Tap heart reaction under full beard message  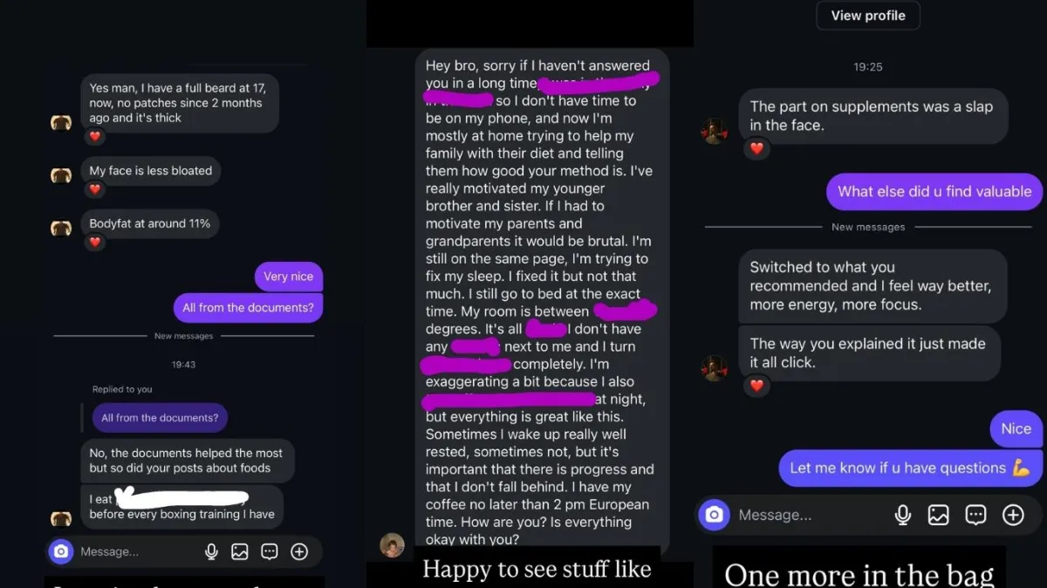click(x=95, y=136)
